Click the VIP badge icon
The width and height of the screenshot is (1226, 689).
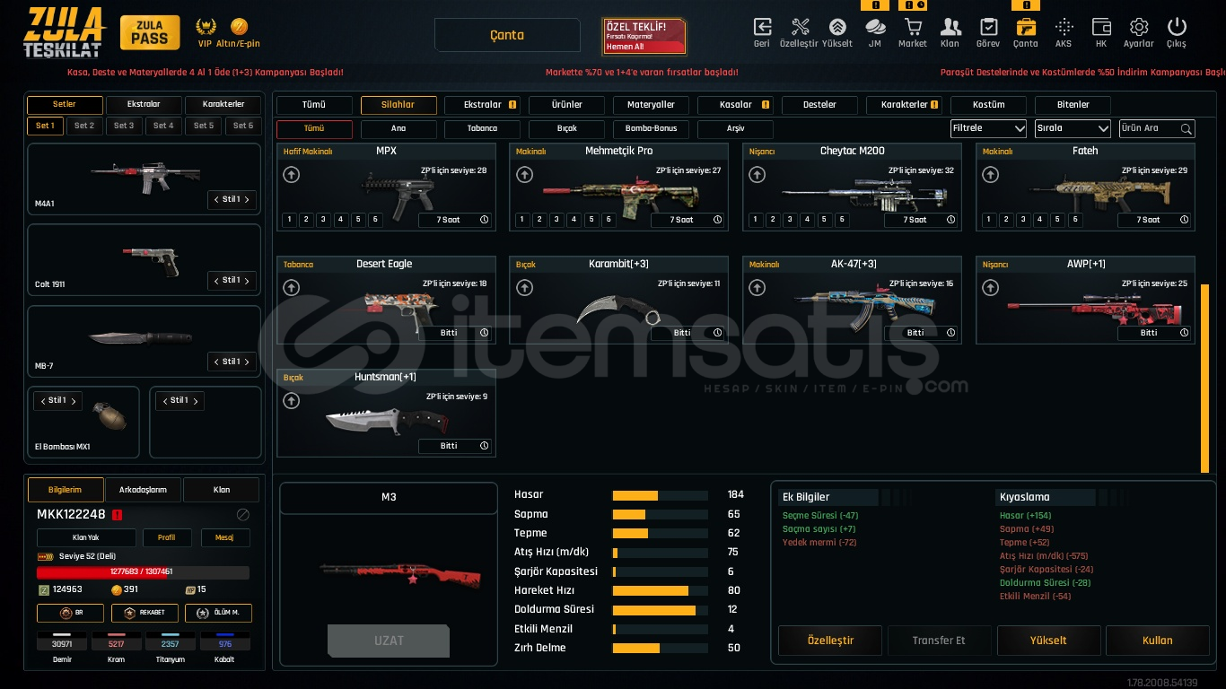(206, 26)
